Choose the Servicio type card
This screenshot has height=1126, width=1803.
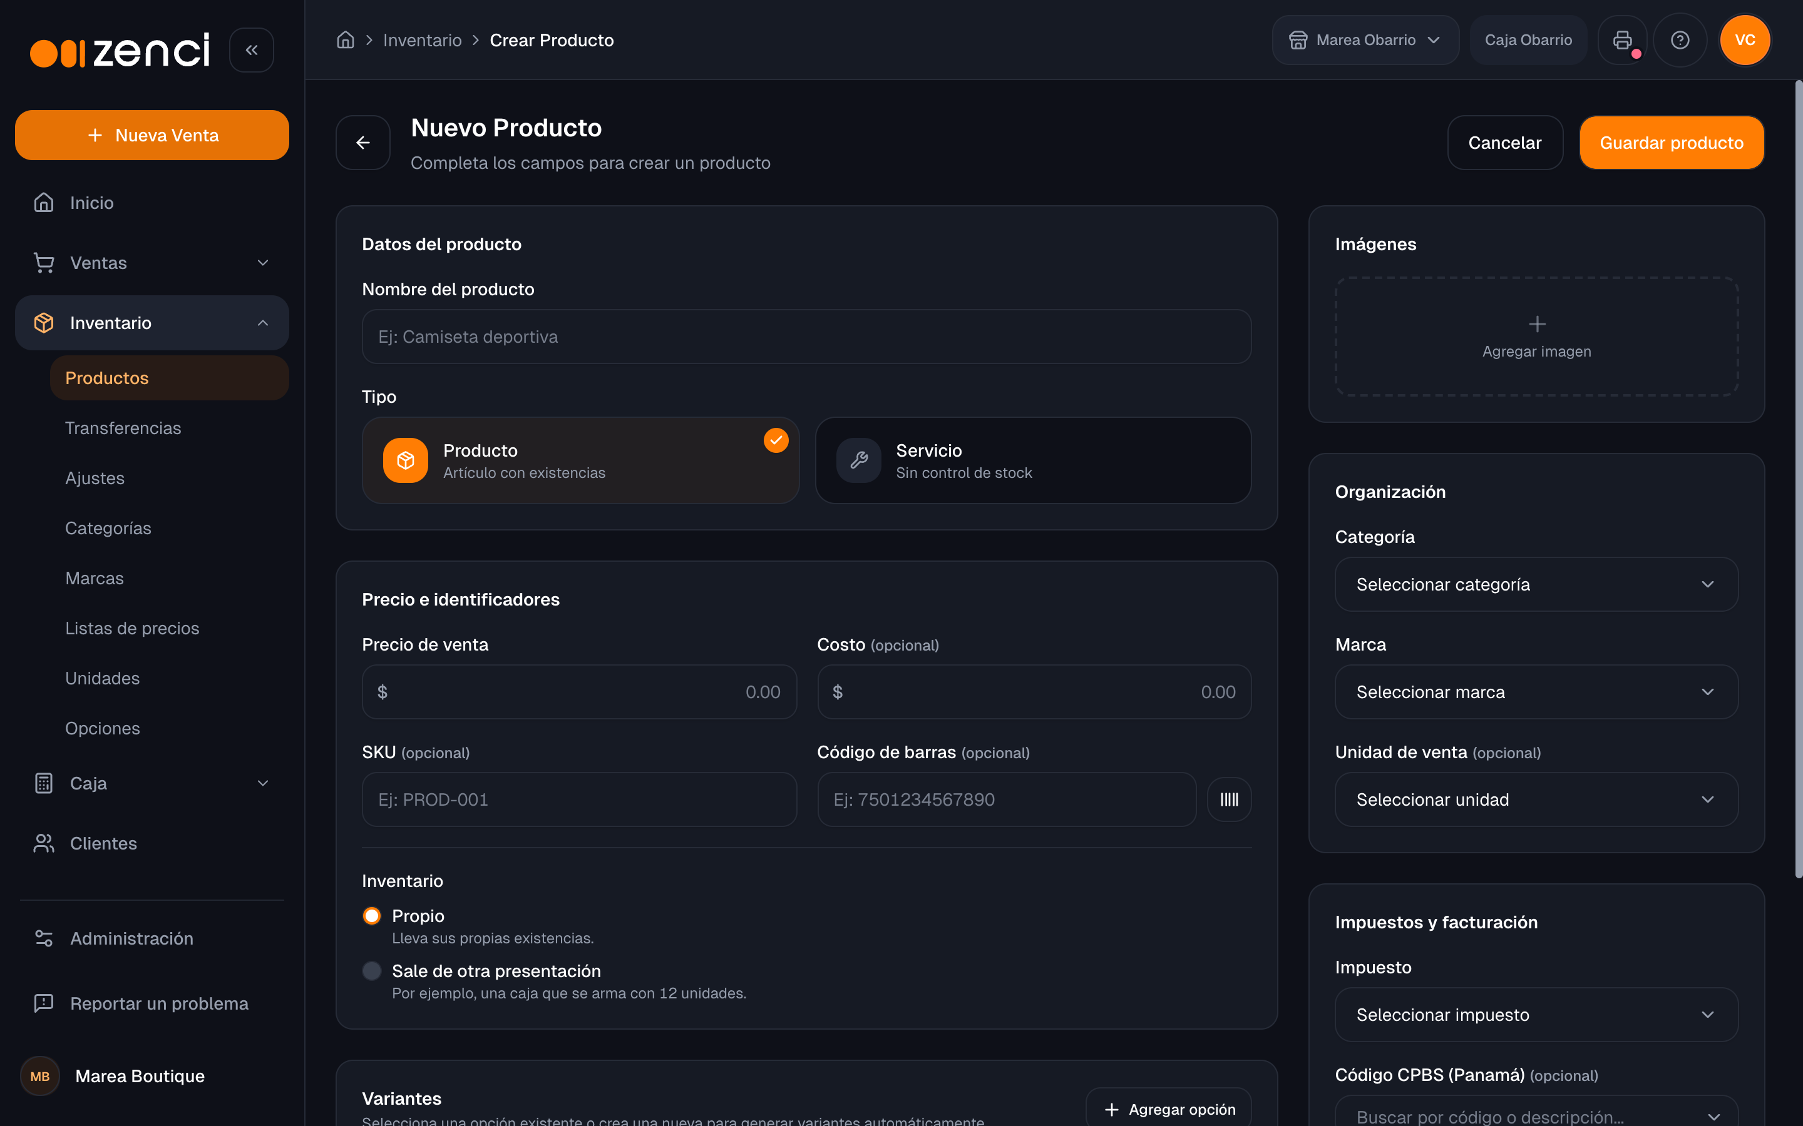(x=1032, y=460)
